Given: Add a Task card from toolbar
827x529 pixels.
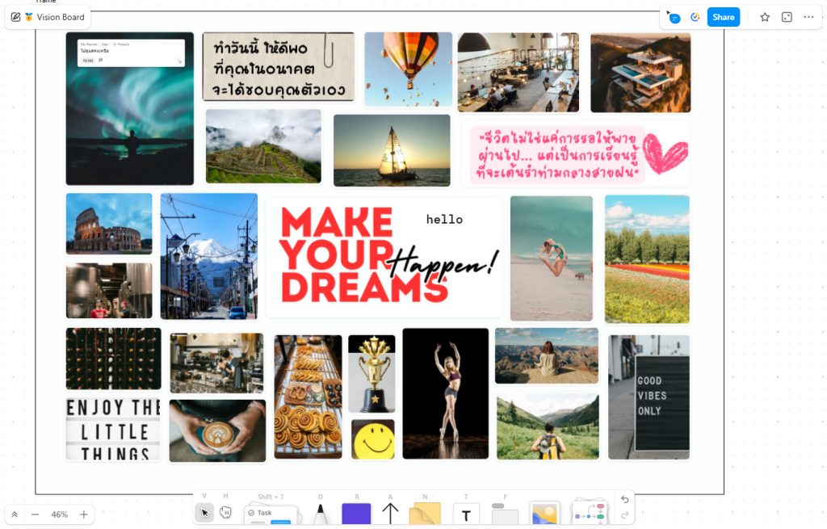Looking at the screenshot, I should click(x=271, y=515).
